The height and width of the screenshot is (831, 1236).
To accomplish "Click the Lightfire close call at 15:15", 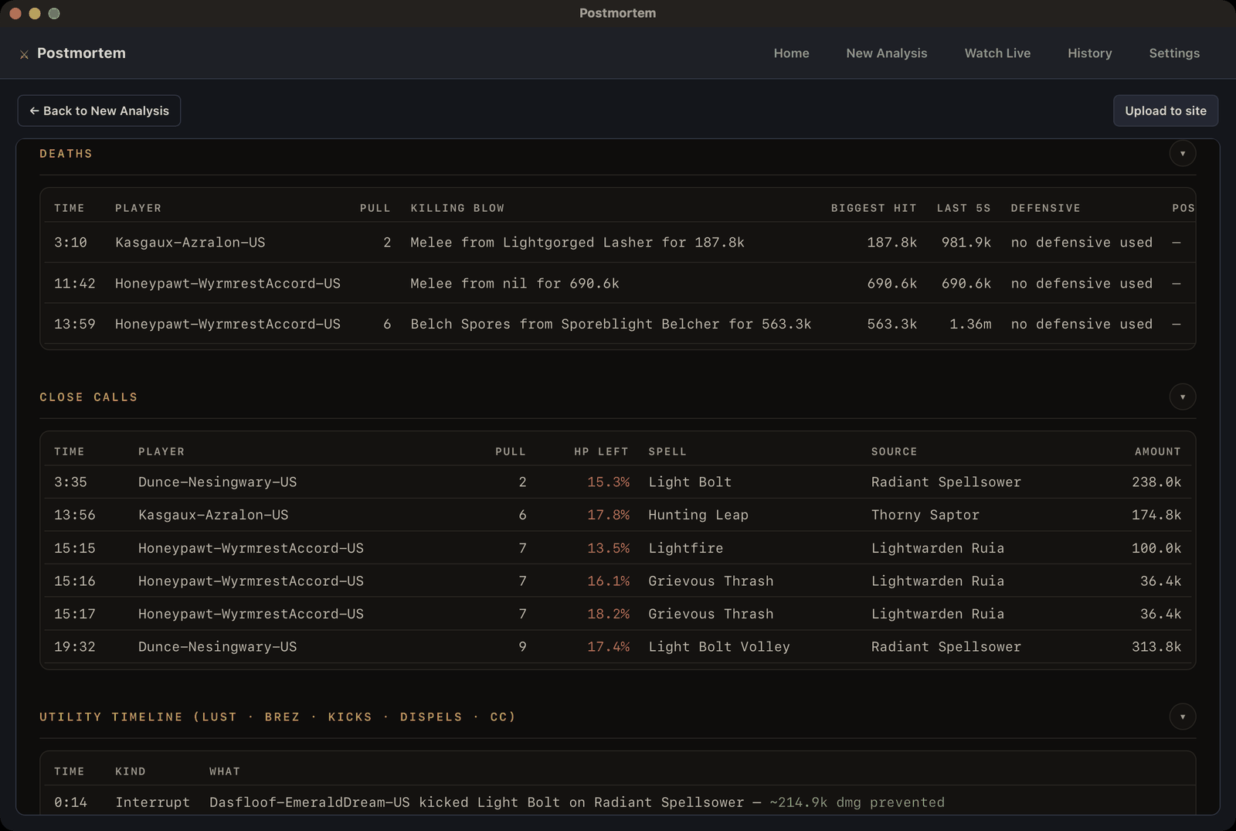I will pos(618,548).
